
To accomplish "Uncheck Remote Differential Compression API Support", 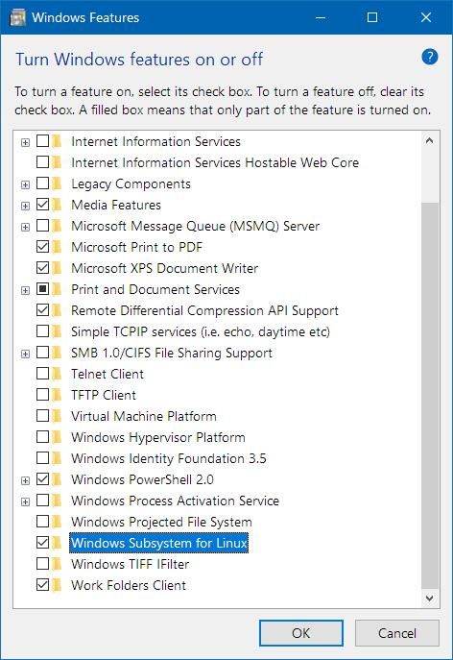I will [42, 309].
